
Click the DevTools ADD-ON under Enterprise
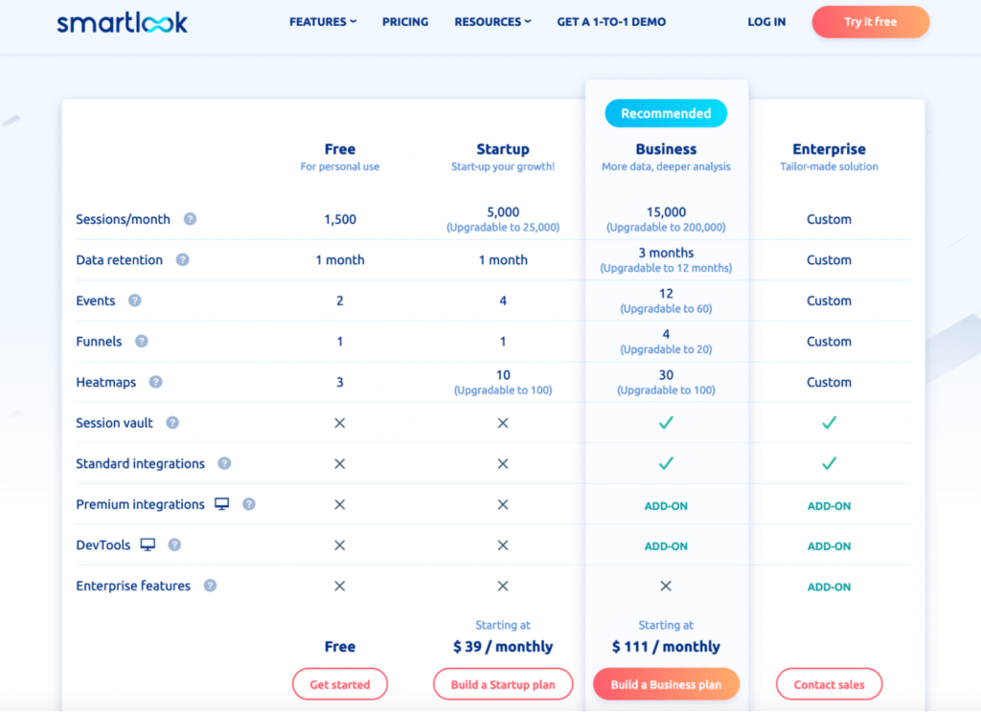(x=829, y=546)
